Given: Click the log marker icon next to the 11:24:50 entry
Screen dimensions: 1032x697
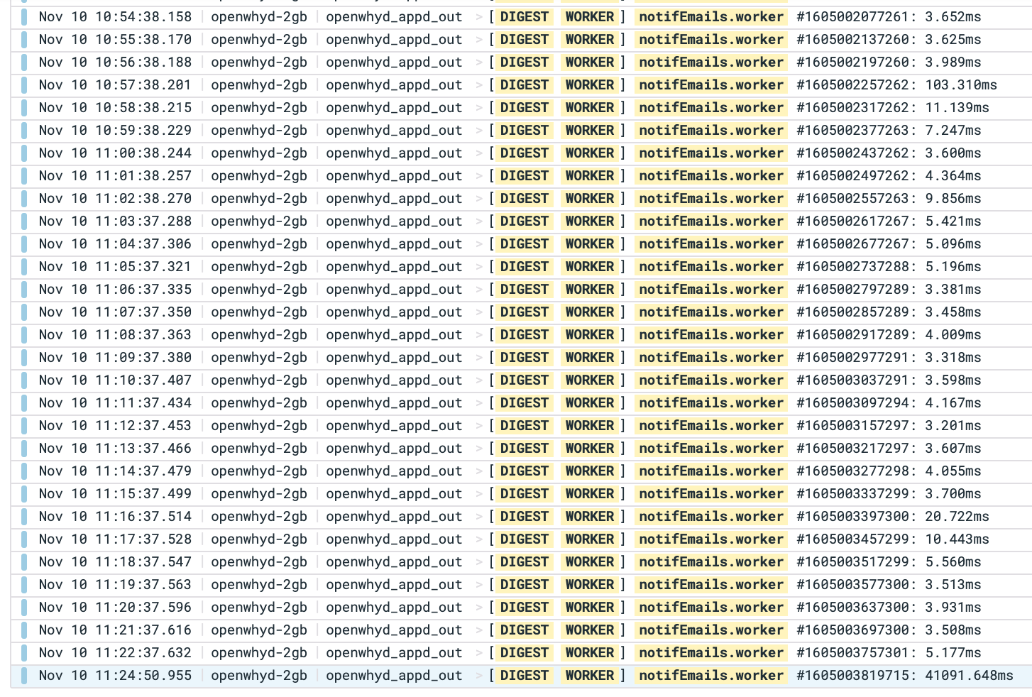Looking at the screenshot, I should pyautogui.click(x=25, y=675).
